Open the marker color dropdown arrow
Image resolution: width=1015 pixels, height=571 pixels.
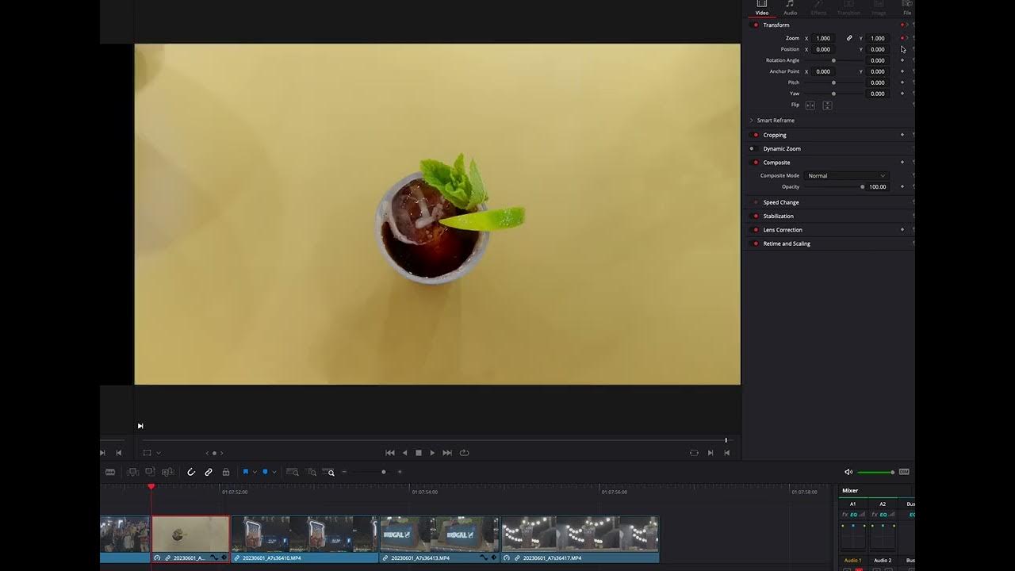tap(274, 473)
